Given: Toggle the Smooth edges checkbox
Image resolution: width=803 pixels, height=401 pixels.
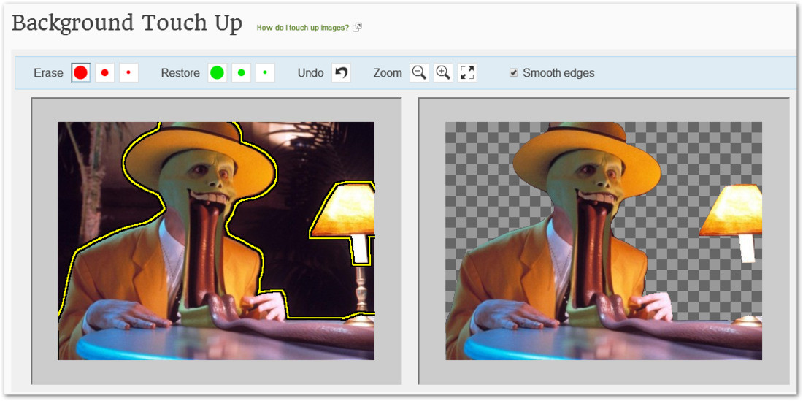Looking at the screenshot, I should pos(514,73).
